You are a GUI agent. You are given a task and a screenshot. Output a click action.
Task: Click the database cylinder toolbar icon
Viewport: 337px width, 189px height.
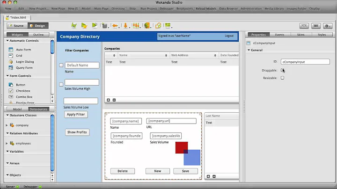pyautogui.click(x=105, y=26)
